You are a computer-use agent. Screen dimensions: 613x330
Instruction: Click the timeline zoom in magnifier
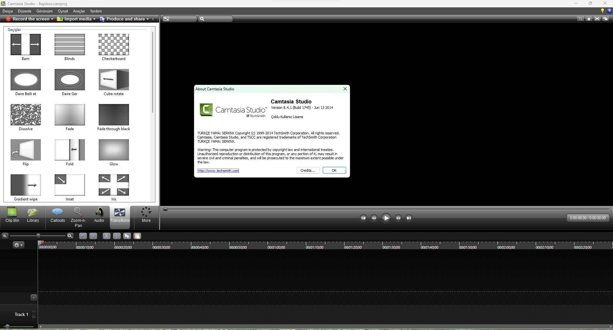coord(70,236)
